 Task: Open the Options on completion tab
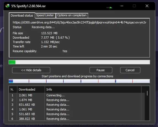(x=72, y=15)
